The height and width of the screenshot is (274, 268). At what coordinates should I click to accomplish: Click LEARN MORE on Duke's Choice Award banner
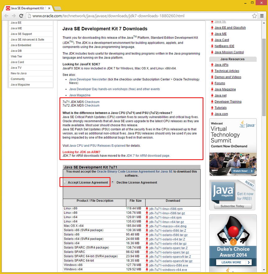pos(234,262)
